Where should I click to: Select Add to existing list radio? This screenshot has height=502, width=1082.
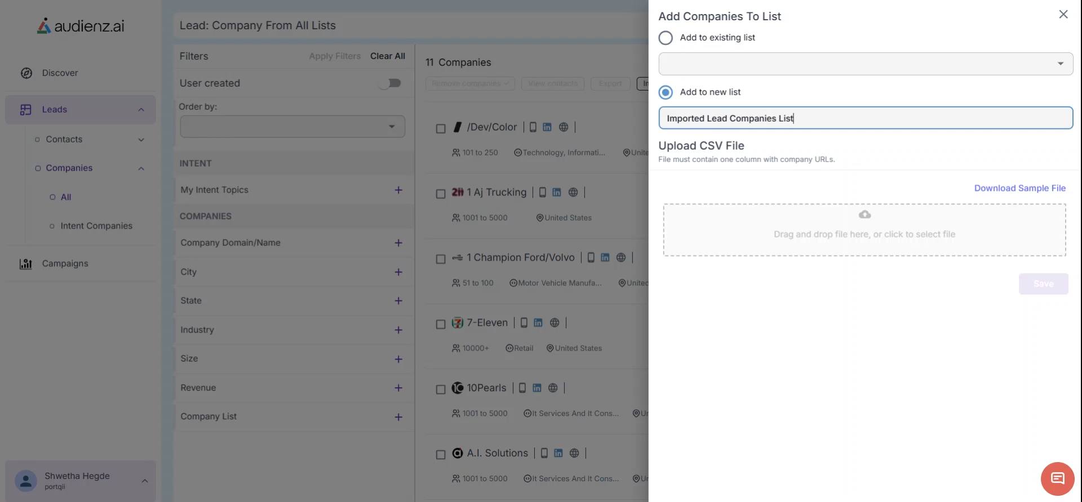pyautogui.click(x=666, y=38)
